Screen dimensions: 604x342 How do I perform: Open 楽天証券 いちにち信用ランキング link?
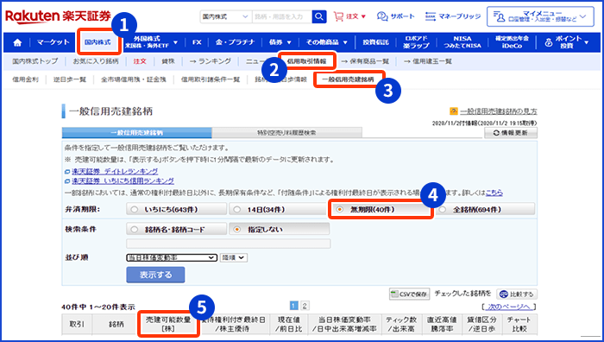pos(123,180)
